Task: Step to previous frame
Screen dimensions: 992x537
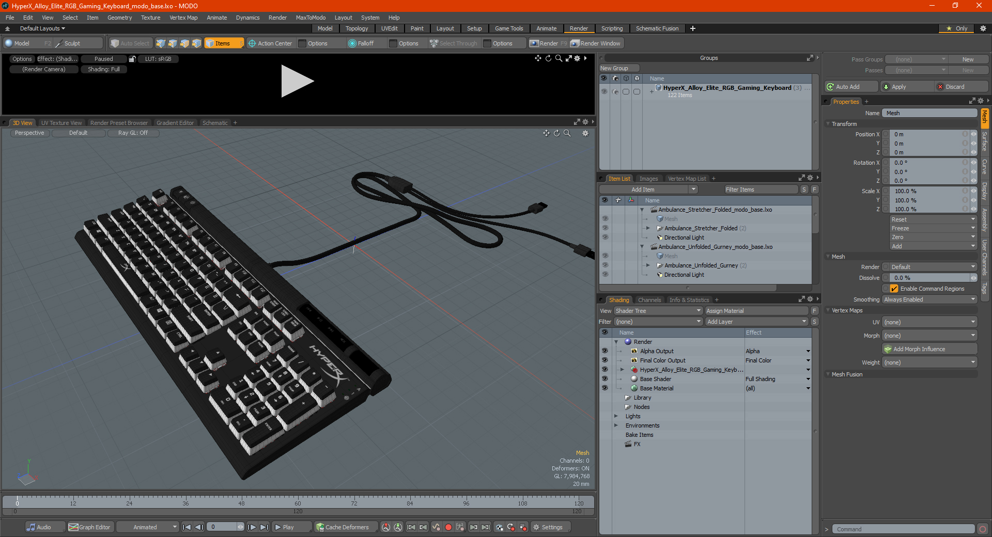Action: pos(199,527)
